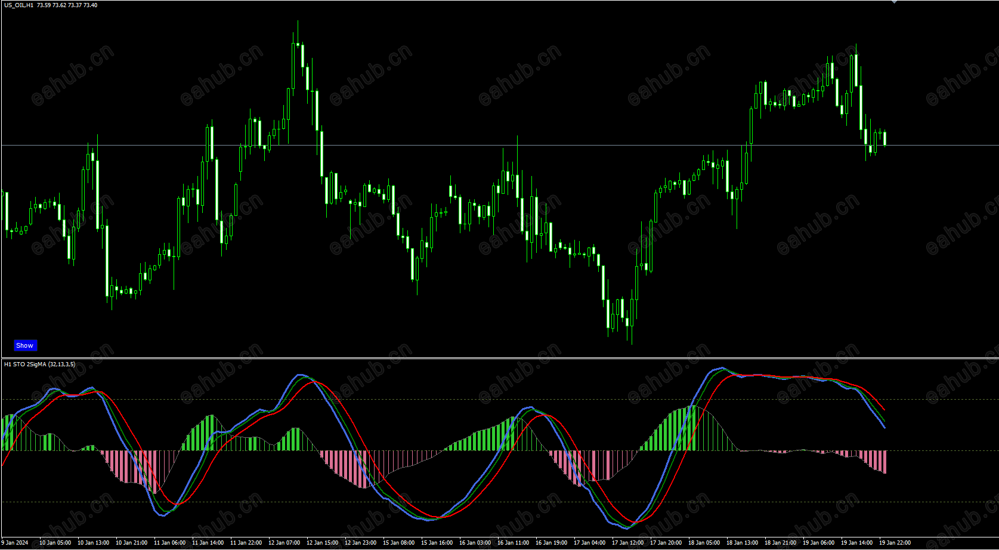Select the 10 Jan 13:00 time label

point(93,543)
